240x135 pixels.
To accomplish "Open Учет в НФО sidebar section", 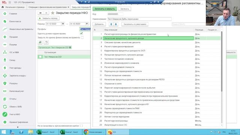I will [15, 114].
